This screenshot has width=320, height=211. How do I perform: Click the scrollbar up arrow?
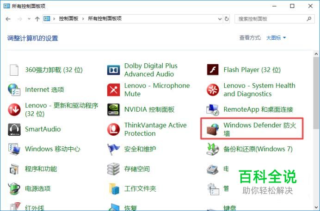316,54
